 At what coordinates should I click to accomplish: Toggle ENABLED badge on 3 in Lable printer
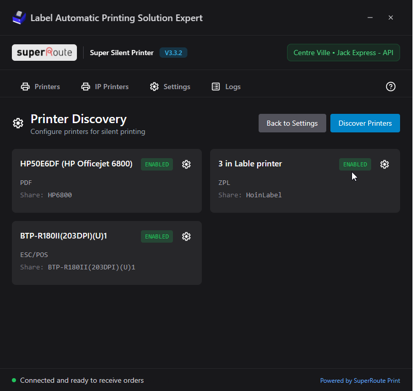(355, 164)
